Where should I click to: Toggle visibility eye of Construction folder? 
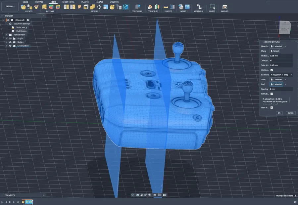10,46
